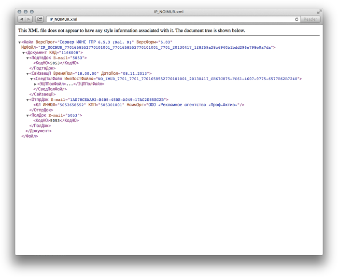
Task: Click the Safari back navigation arrow
Action: pyautogui.click(x=22, y=19)
